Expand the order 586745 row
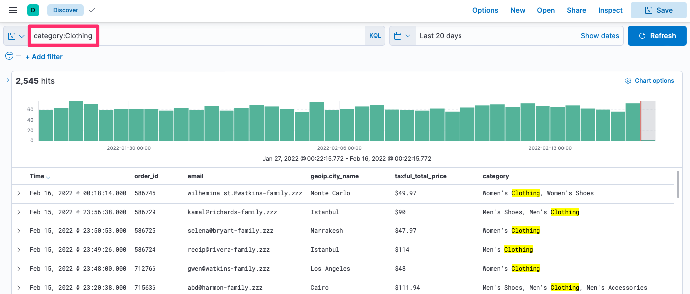 click(x=19, y=193)
